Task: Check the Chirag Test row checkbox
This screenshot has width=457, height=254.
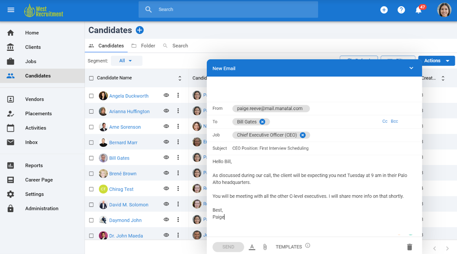Action: pyautogui.click(x=91, y=189)
